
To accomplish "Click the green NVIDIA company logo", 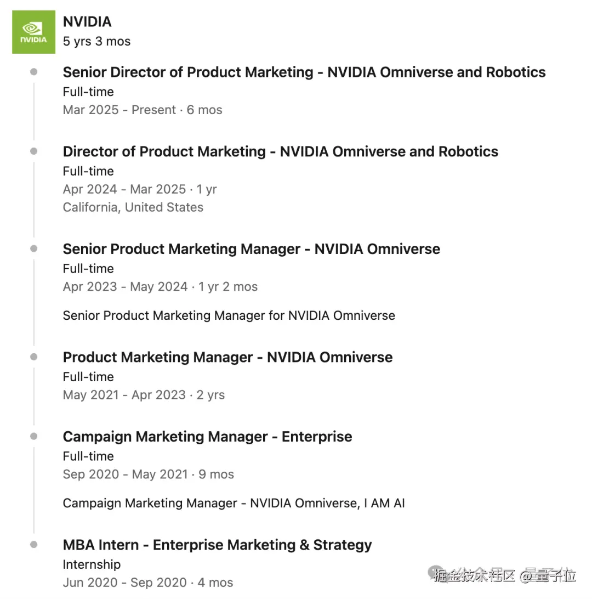I will [33, 32].
